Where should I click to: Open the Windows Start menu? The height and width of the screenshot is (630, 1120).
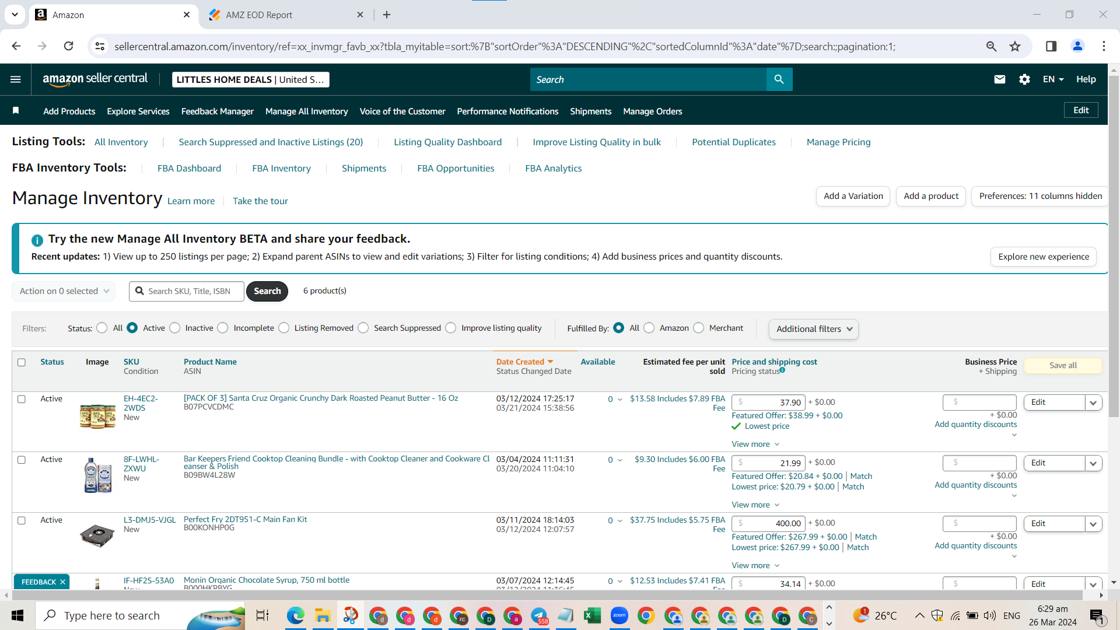click(x=17, y=615)
